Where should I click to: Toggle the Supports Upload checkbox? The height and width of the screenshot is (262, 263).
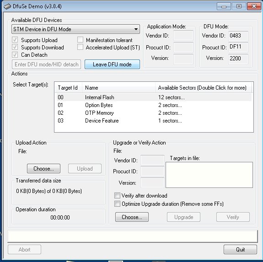click(x=15, y=40)
